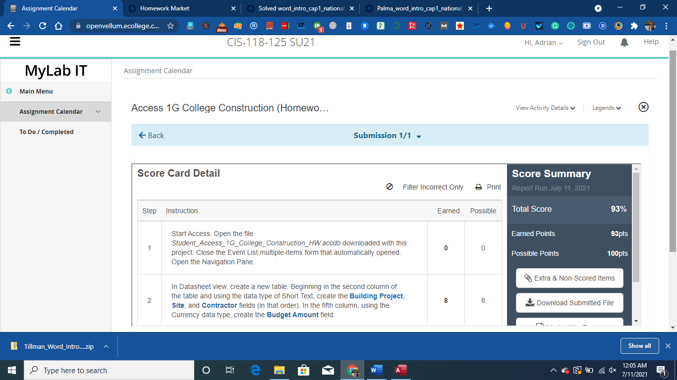677x380 pixels.
Task: Click the Building Project field name
Action: [377, 296]
